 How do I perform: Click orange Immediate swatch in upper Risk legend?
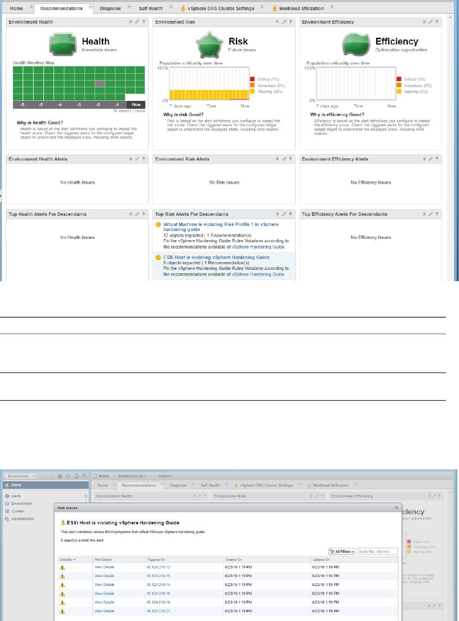tap(252, 85)
